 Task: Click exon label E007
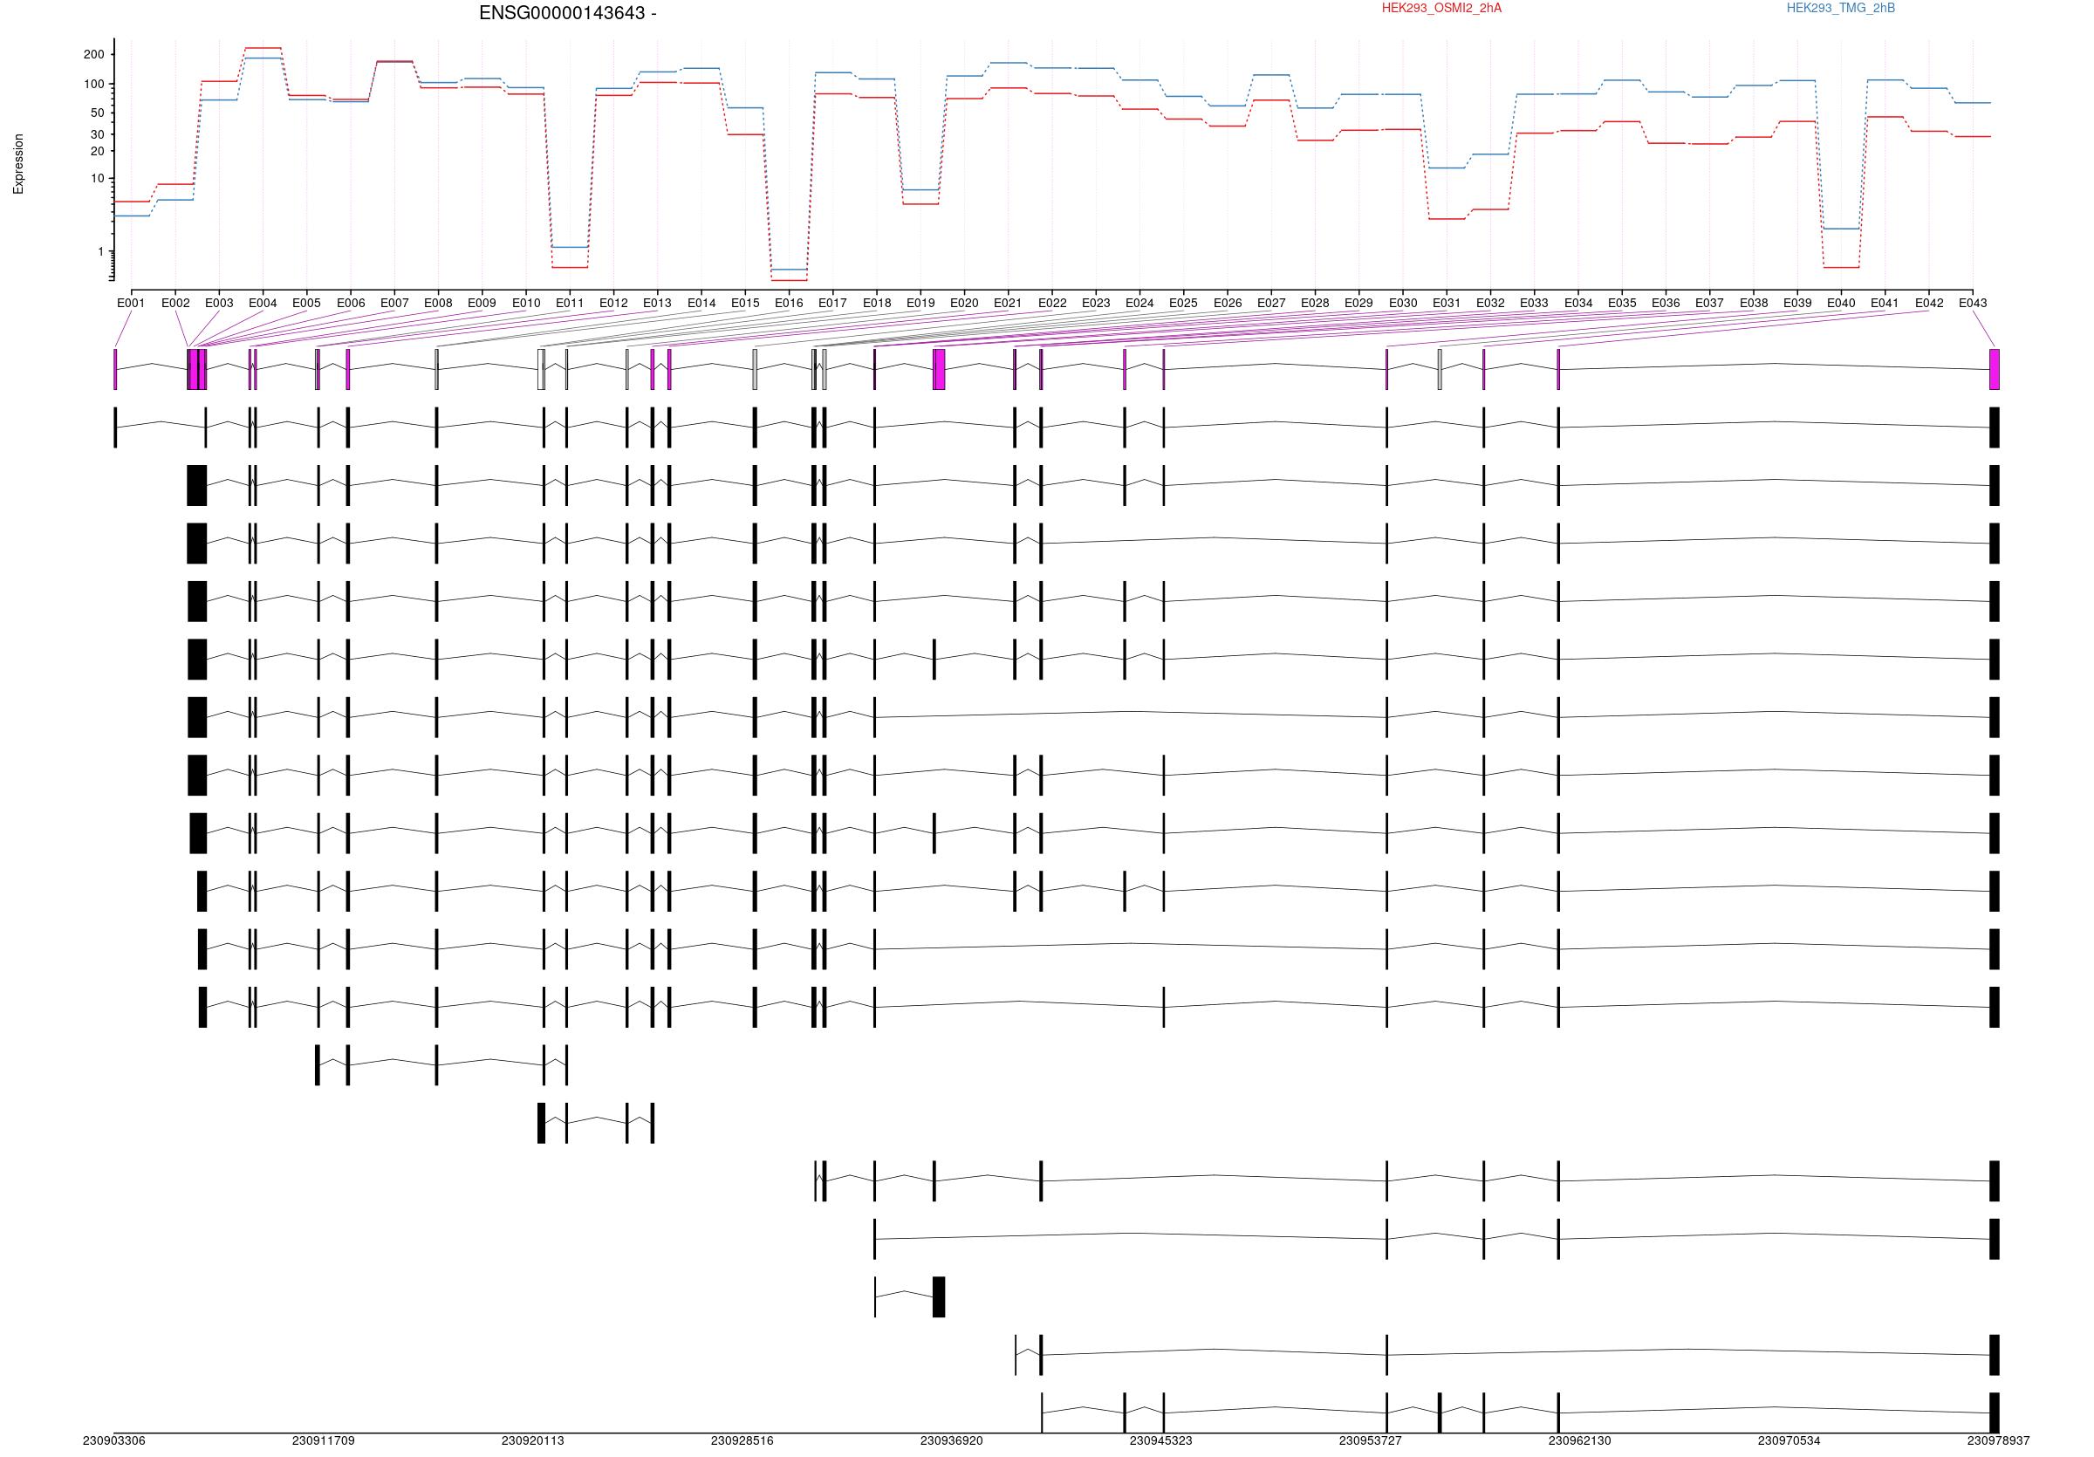(394, 303)
